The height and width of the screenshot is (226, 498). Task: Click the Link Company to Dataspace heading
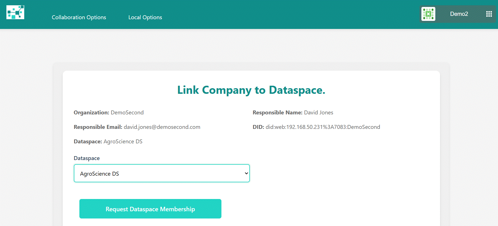(x=251, y=90)
